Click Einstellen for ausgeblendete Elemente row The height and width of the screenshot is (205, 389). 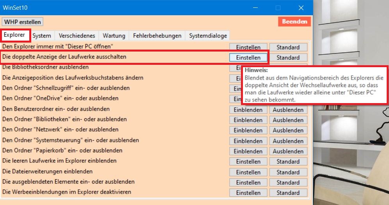[x=248, y=182]
